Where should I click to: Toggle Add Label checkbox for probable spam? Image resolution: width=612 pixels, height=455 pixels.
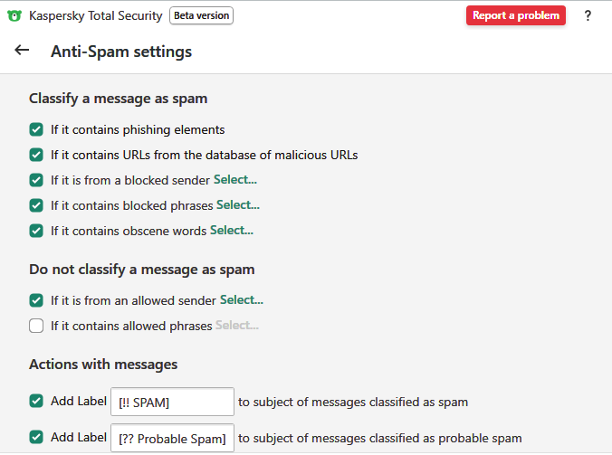[36, 437]
